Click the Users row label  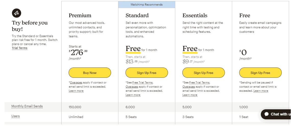coord(16,116)
